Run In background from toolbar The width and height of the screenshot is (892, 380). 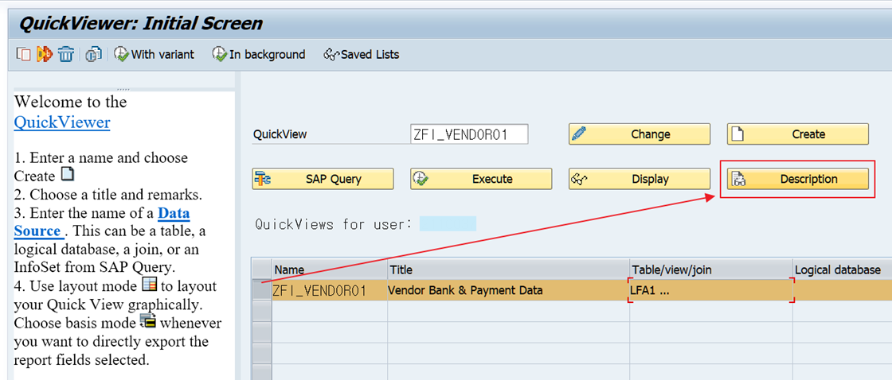pyautogui.click(x=258, y=55)
